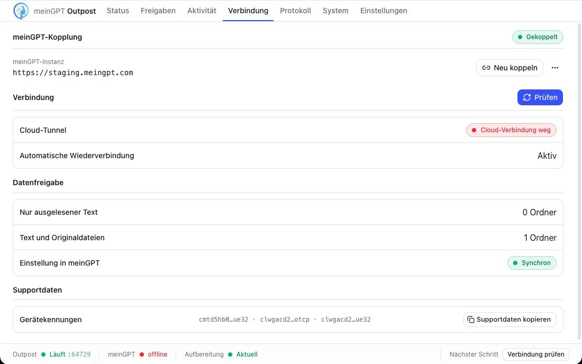Click the meinGPT-Instanz label
This screenshot has height=364, width=582.
point(38,61)
